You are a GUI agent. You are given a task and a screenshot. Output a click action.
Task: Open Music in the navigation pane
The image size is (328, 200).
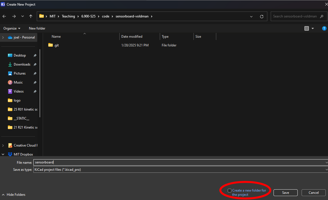pyautogui.click(x=18, y=82)
